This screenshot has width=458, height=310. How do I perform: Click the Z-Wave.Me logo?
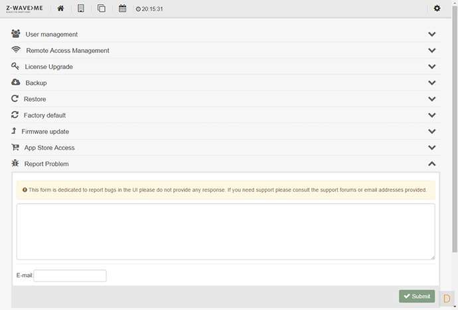tap(25, 9)
